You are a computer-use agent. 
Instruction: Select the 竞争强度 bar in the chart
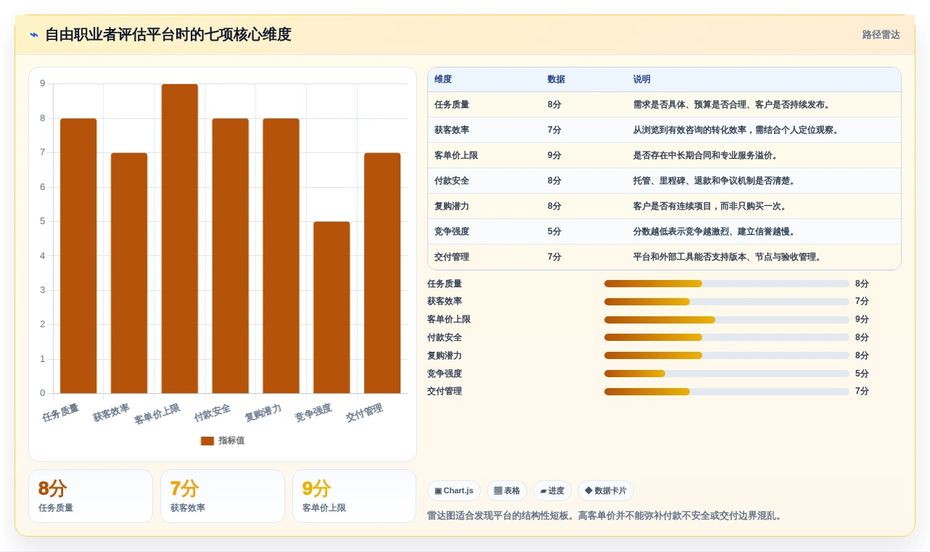[x=332, y=308]
